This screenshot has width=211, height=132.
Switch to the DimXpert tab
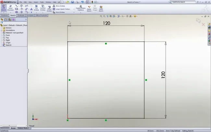pos(30,15)
